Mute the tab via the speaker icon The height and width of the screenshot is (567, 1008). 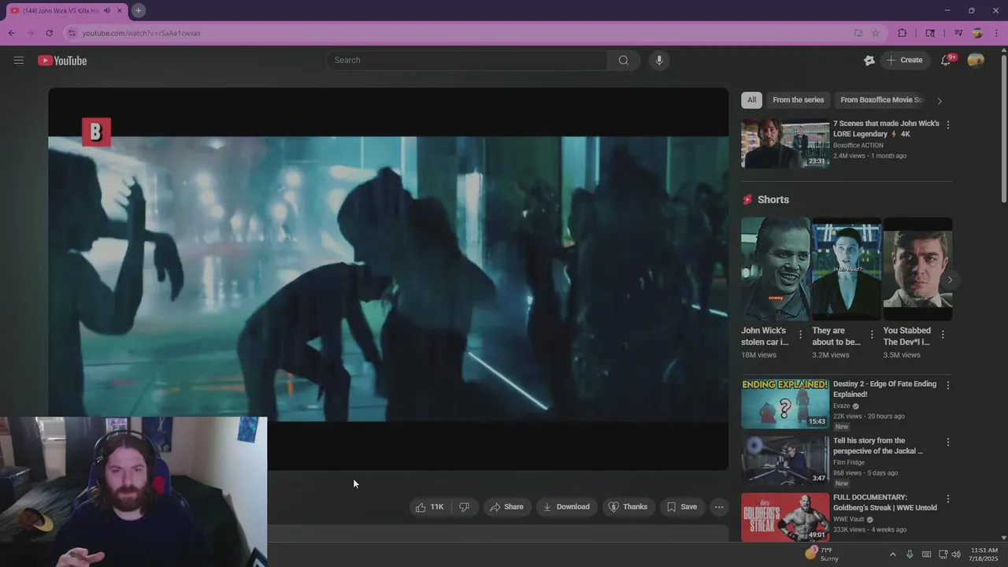[x=107, y=11]
